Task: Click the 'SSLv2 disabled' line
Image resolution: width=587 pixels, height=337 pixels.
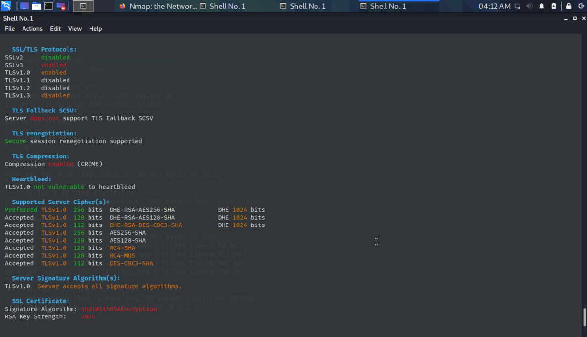Action: [x=37, y=57]
